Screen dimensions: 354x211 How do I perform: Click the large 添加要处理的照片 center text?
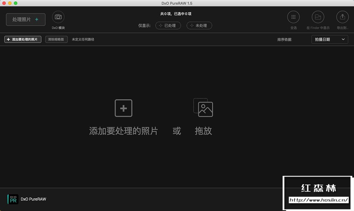(x=124, y=131)
